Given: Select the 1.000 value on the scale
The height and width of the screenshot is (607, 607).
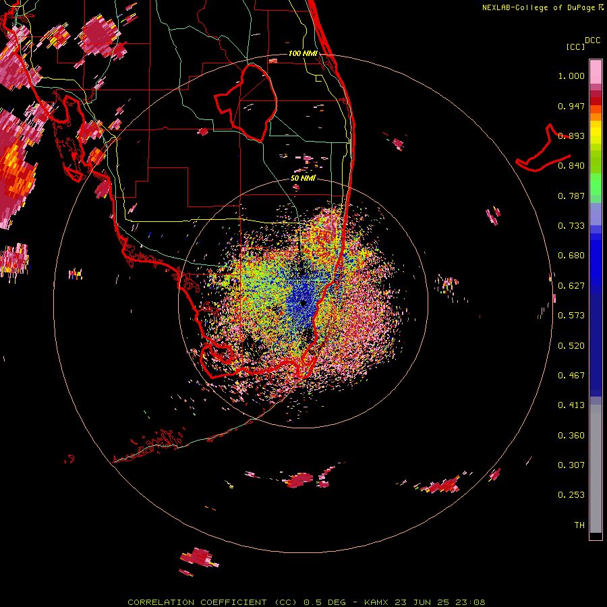Looking at the screenshot, I should point(571,76).
